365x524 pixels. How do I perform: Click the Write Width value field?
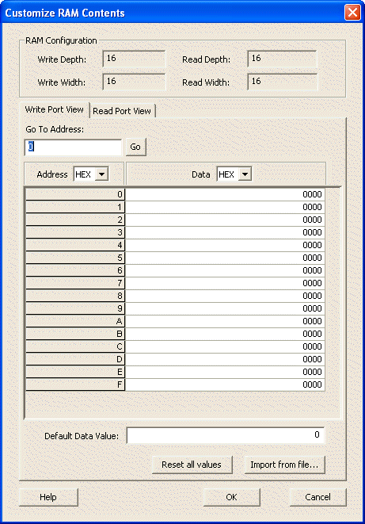(134, 82)
